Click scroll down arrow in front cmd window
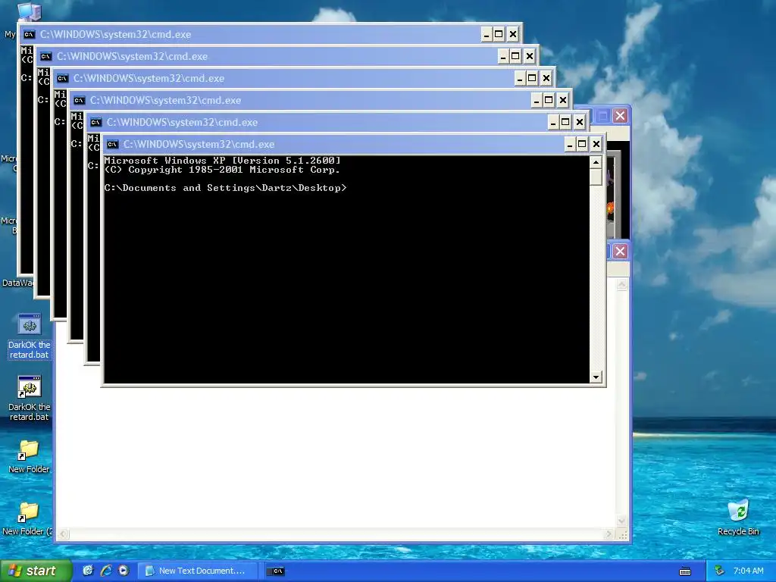This screenshot has height=582, width=776. pyautogui.click(x=596, y=377)
